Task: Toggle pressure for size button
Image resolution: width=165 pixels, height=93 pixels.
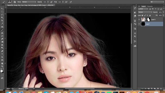Action: pyautogui.click(x=71, y=2)
